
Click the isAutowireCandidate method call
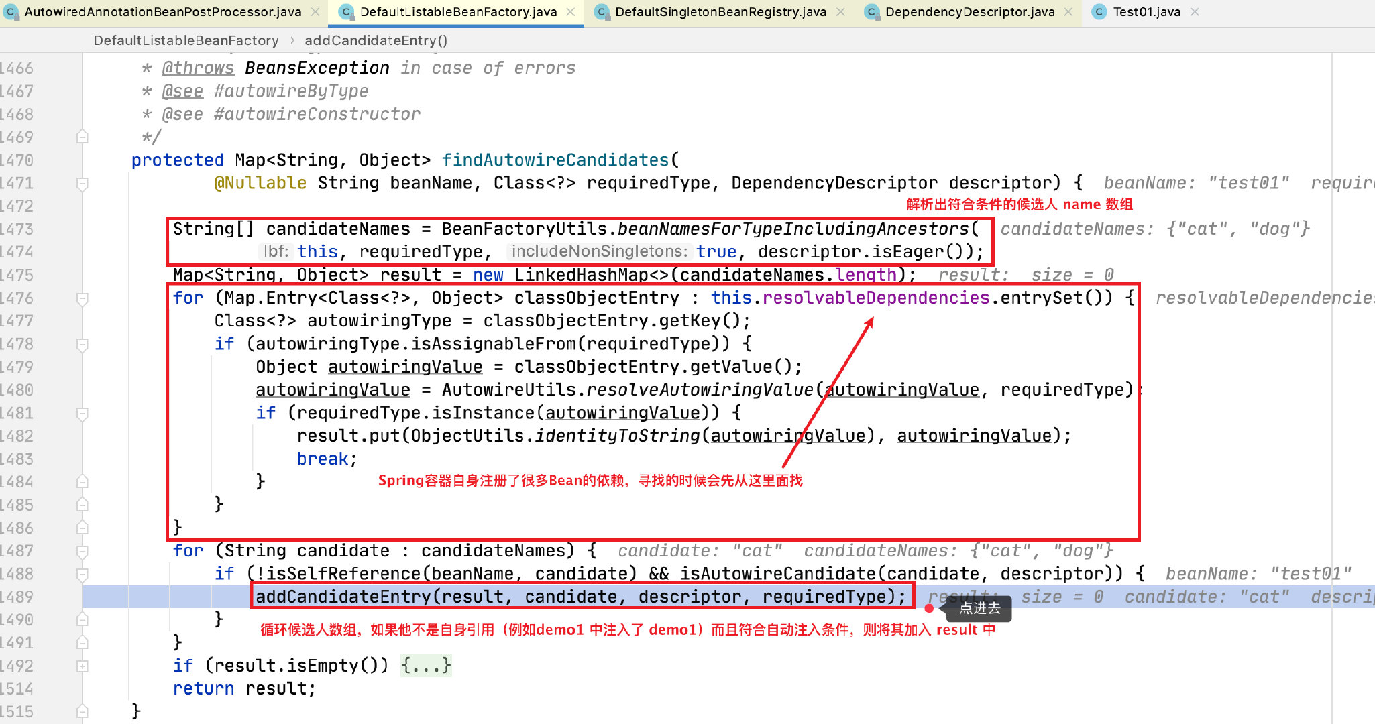778,574
